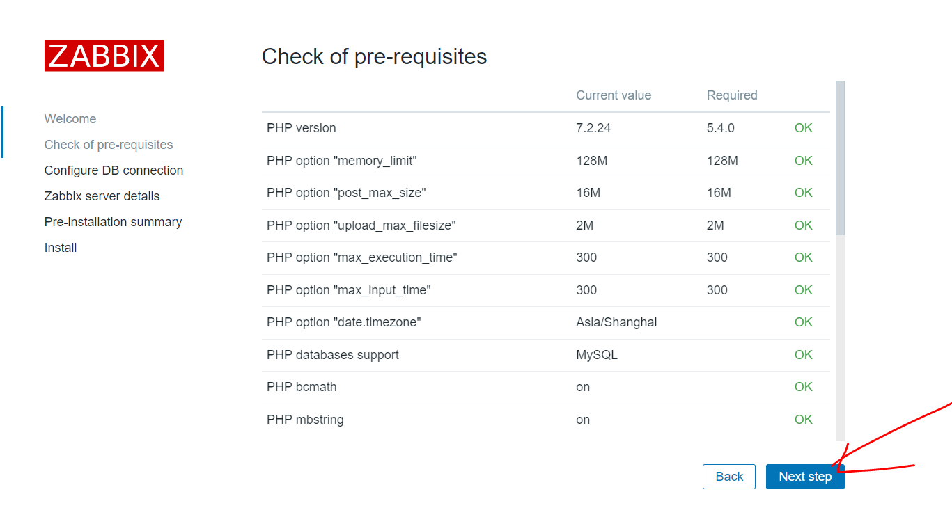Click the Check of pre-requisites page heading
Screen dimensions: 952x508
tap(374, 56)
